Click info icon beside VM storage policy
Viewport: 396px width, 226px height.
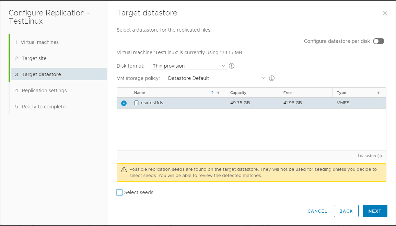click(x=272, y=78)
